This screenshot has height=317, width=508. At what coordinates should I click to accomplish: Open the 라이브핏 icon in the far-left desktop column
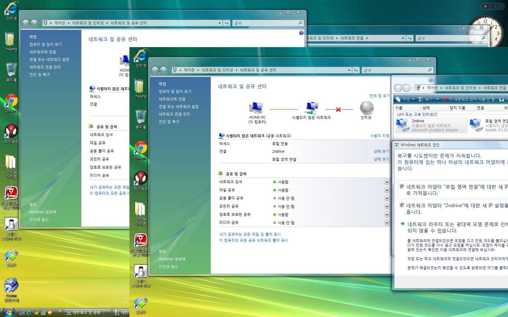[x=11, y=134]
